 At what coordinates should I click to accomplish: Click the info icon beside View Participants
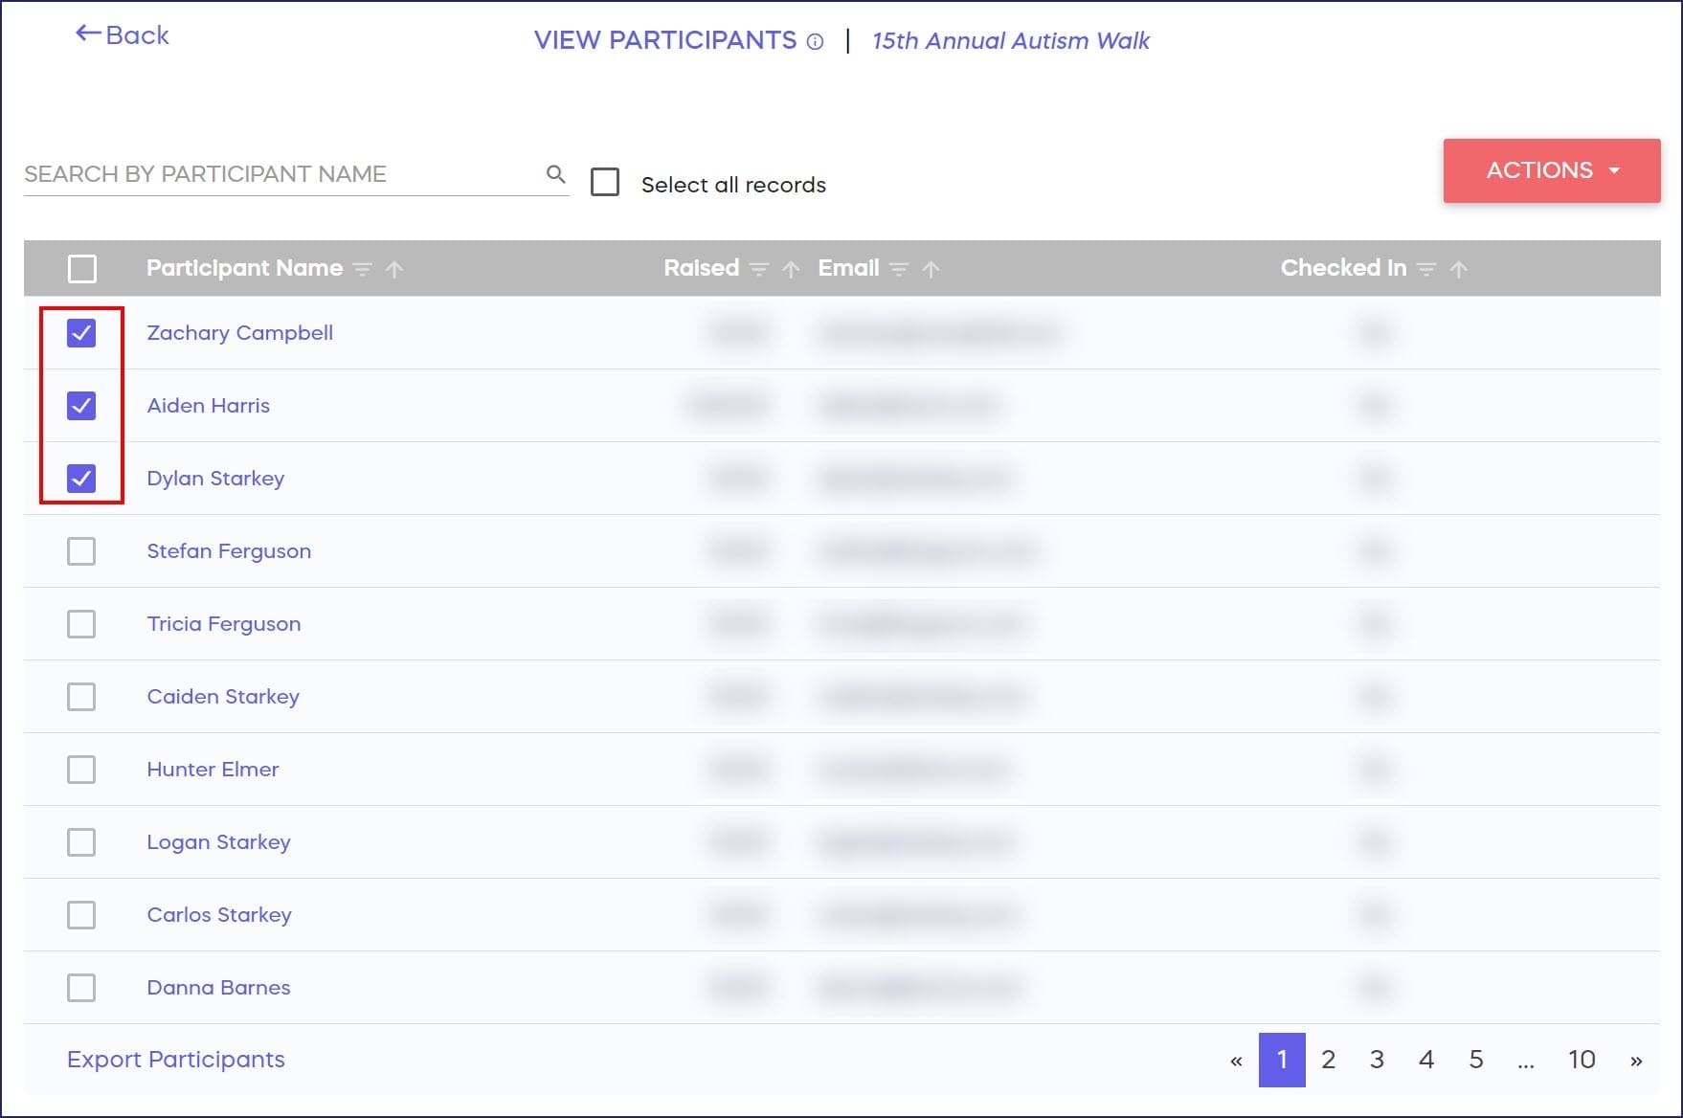[x=815, y=42]
